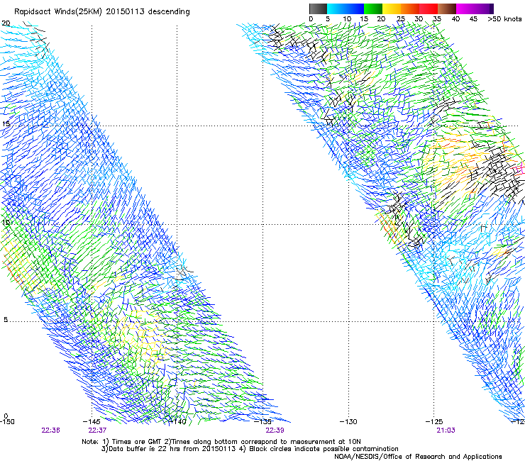Click the orange 25-30 knots legend segment
Viewport: 525px width, 461px height.
[410, 9]
